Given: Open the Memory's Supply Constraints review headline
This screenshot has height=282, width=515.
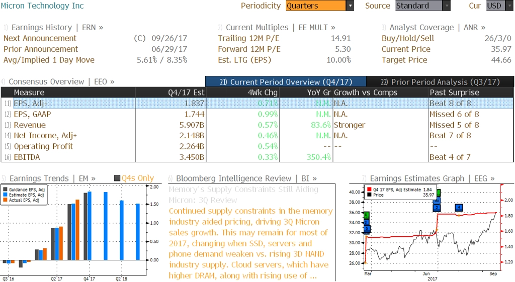Looking at the screenshot, I should 244,195.
